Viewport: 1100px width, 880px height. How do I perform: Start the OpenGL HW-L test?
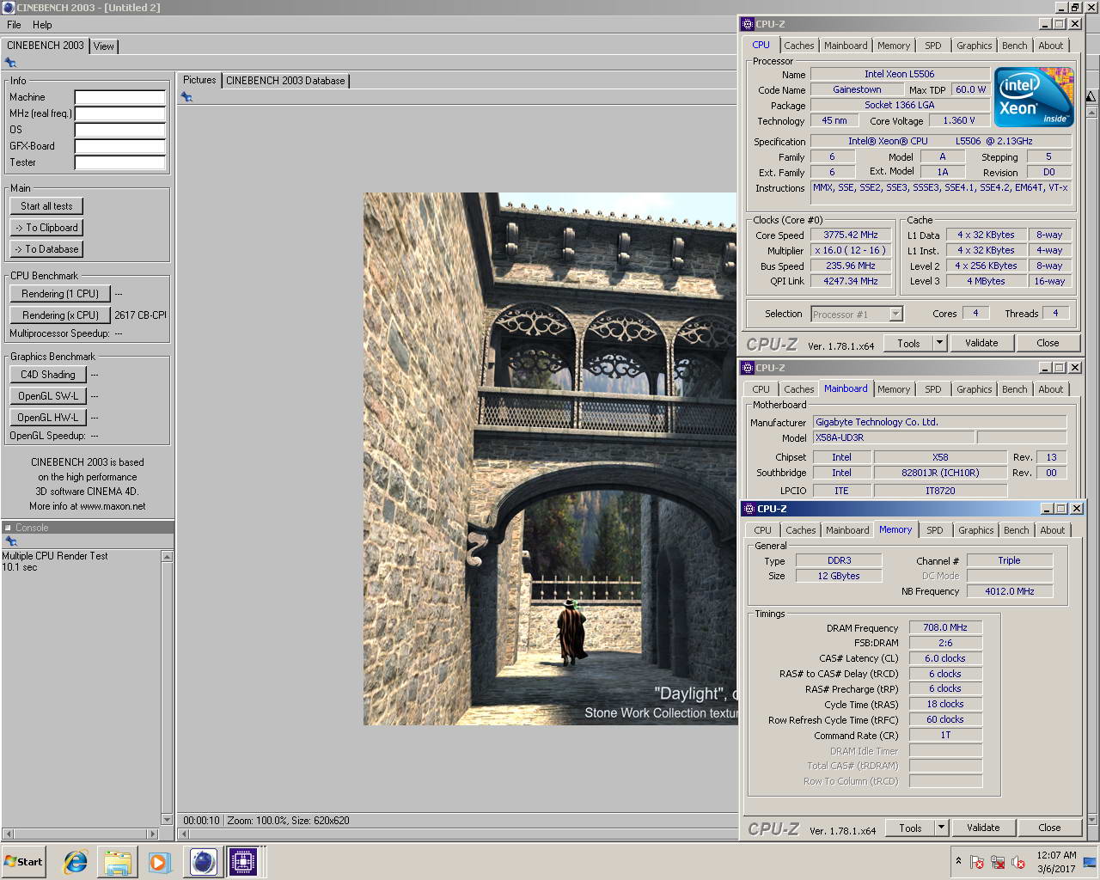[x=48, y=418]
